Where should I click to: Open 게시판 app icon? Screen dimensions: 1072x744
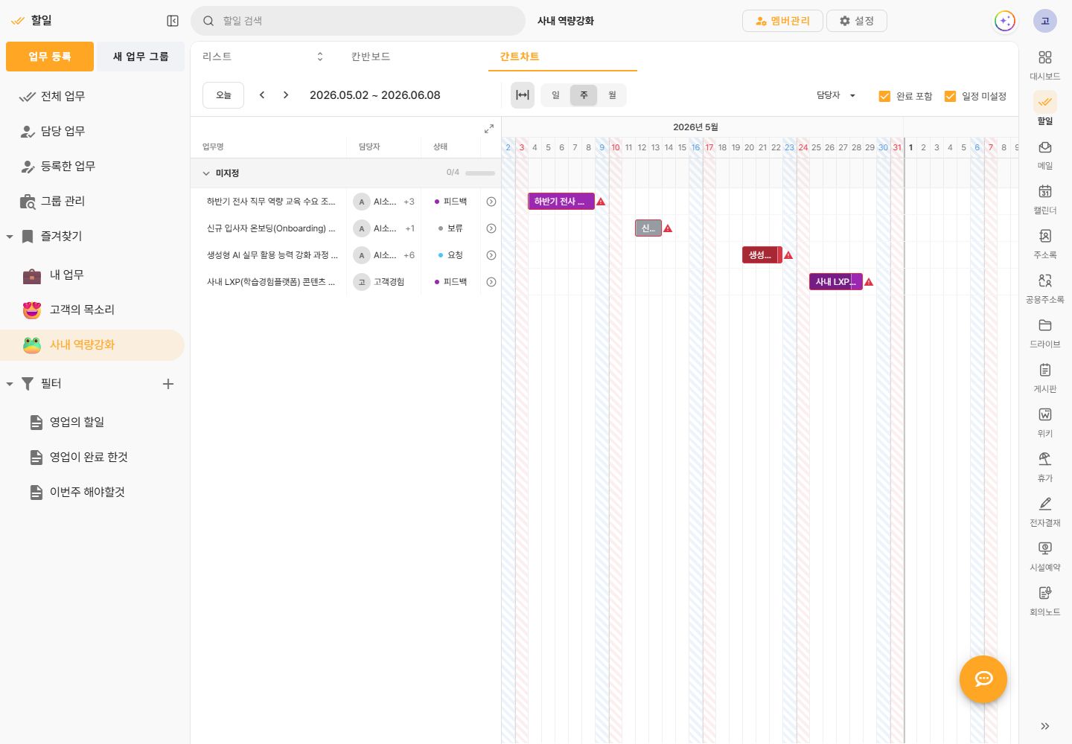tap(1045, 378)
